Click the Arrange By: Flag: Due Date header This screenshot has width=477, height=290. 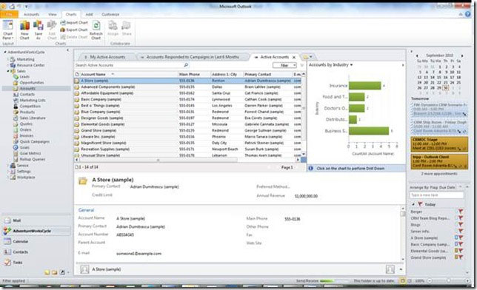(433, 188)
